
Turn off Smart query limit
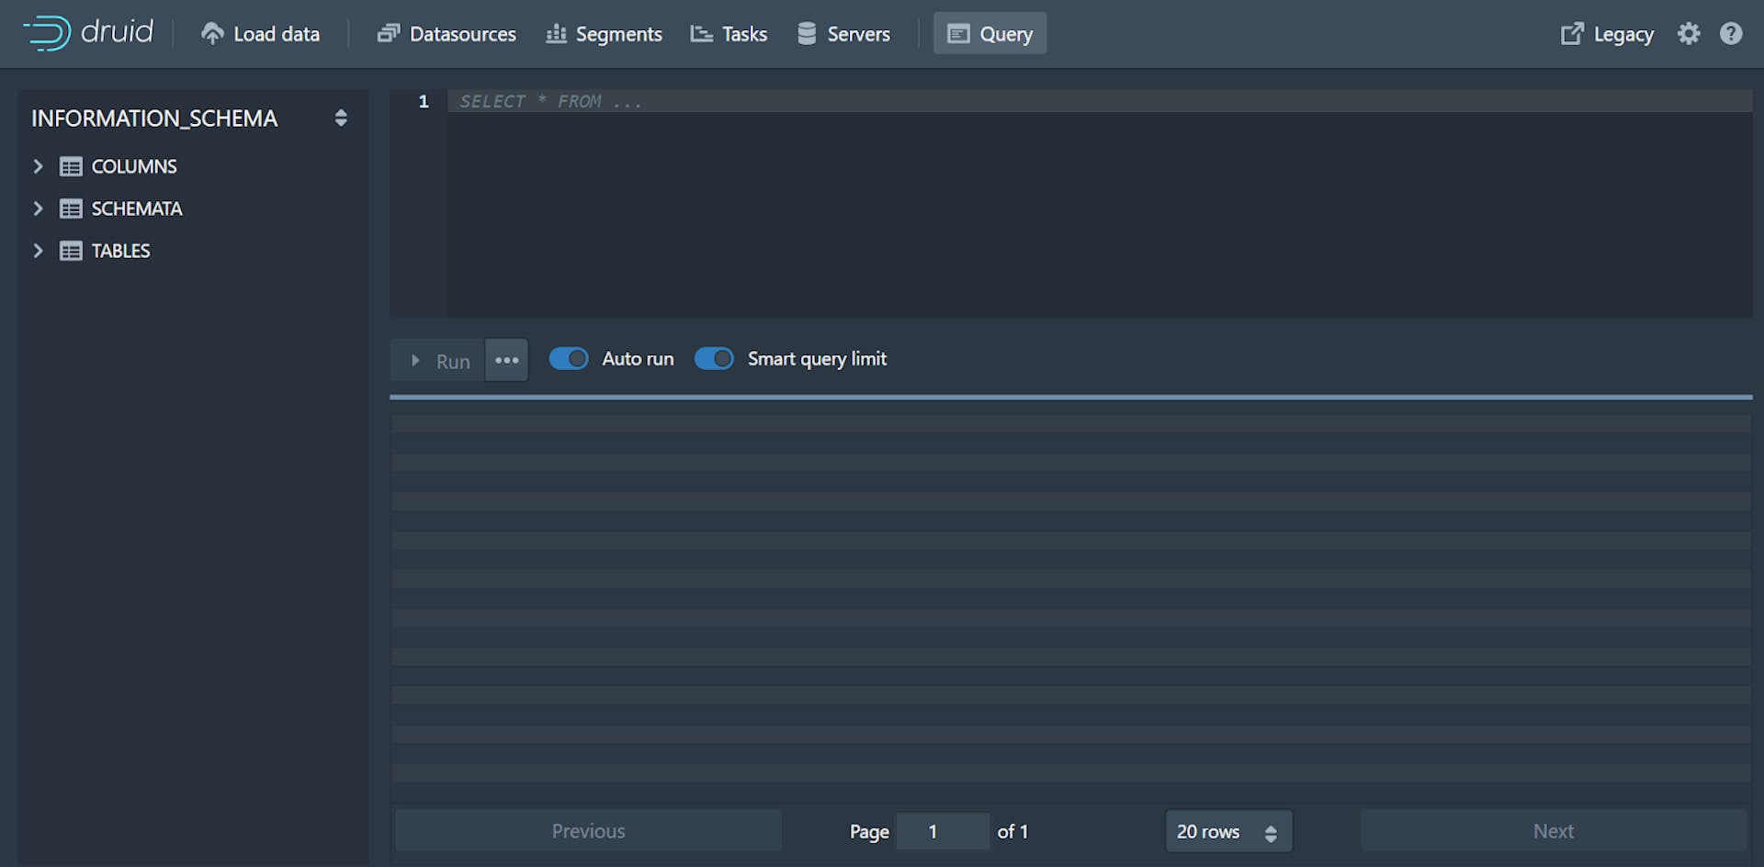coord(715,358)
